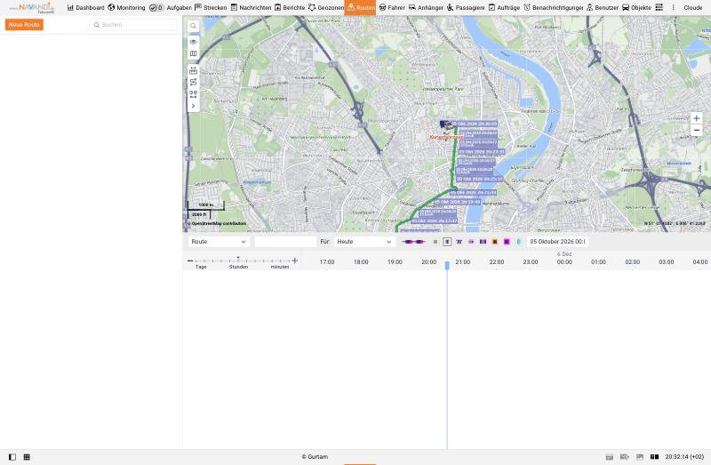Toggle the magenta square status filter
Viewport: 711px width, 465px height.
click(507, 242)
